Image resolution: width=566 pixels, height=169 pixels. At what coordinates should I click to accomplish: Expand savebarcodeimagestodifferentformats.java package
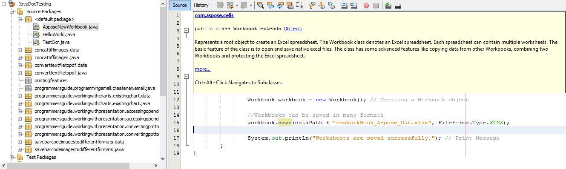coord(20,149)
